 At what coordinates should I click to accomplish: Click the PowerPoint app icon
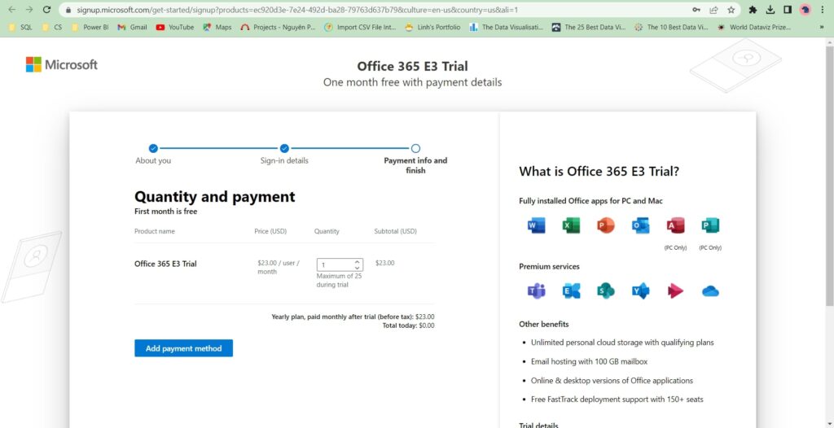click(606, 225)
